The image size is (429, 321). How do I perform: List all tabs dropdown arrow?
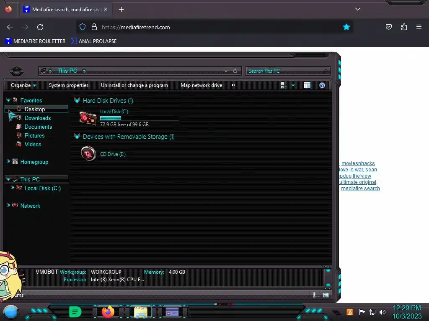pos(358,9)
